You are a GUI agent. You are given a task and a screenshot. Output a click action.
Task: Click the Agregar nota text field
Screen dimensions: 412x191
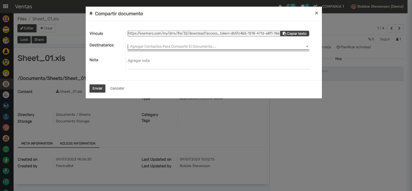tap(218, 61)
